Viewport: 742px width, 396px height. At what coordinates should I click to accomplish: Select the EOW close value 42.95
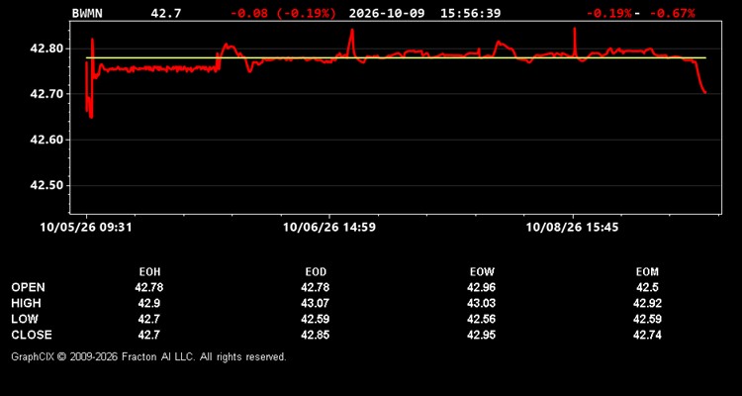click(x=481, y=335)
